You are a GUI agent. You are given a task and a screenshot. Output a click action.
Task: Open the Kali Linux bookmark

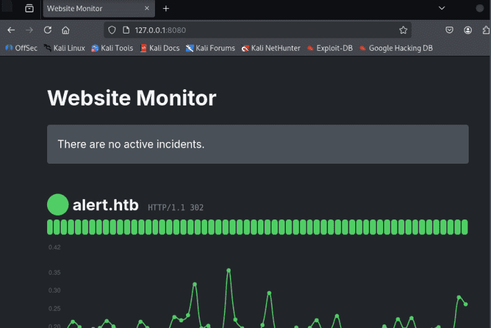64,48
